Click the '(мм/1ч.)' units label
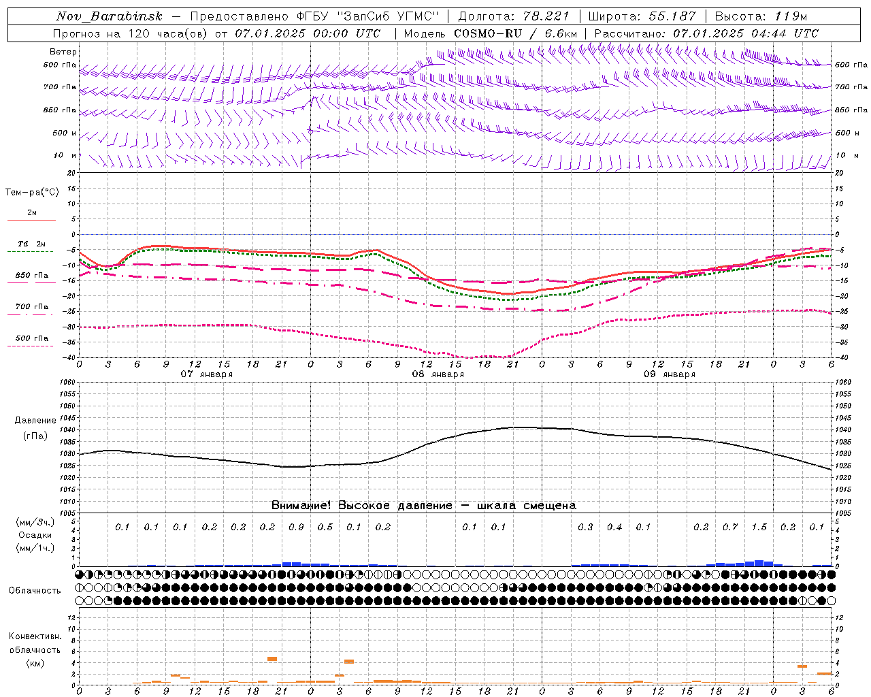 (x=35, y=548)
